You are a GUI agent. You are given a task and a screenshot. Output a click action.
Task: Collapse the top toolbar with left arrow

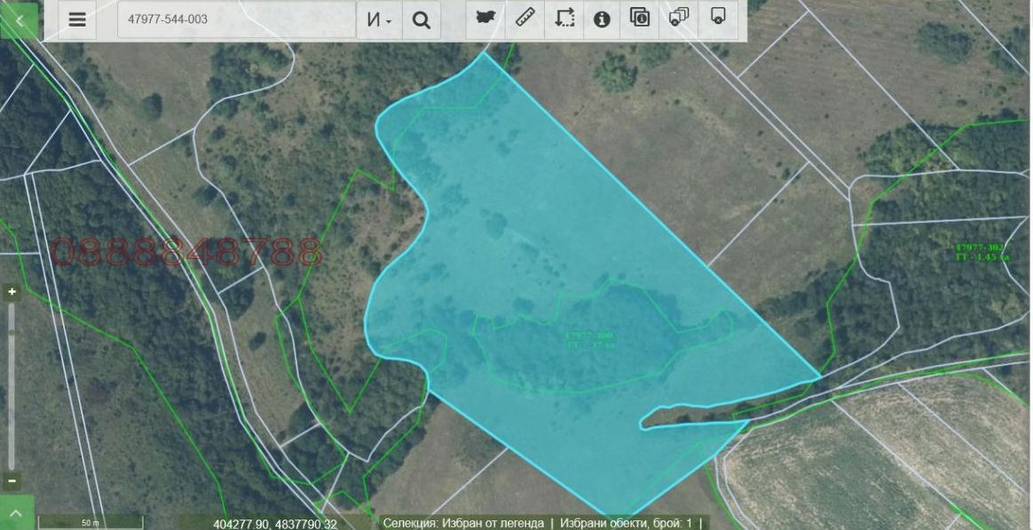point(19,20)
